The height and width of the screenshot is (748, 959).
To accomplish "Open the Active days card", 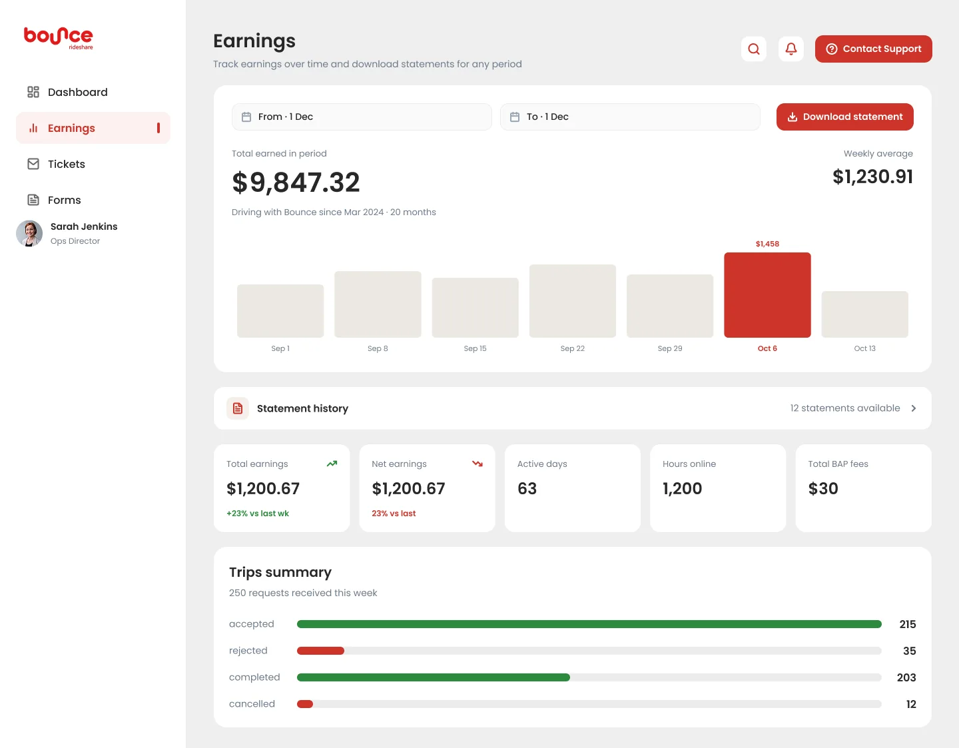I will tap(573, 488).
